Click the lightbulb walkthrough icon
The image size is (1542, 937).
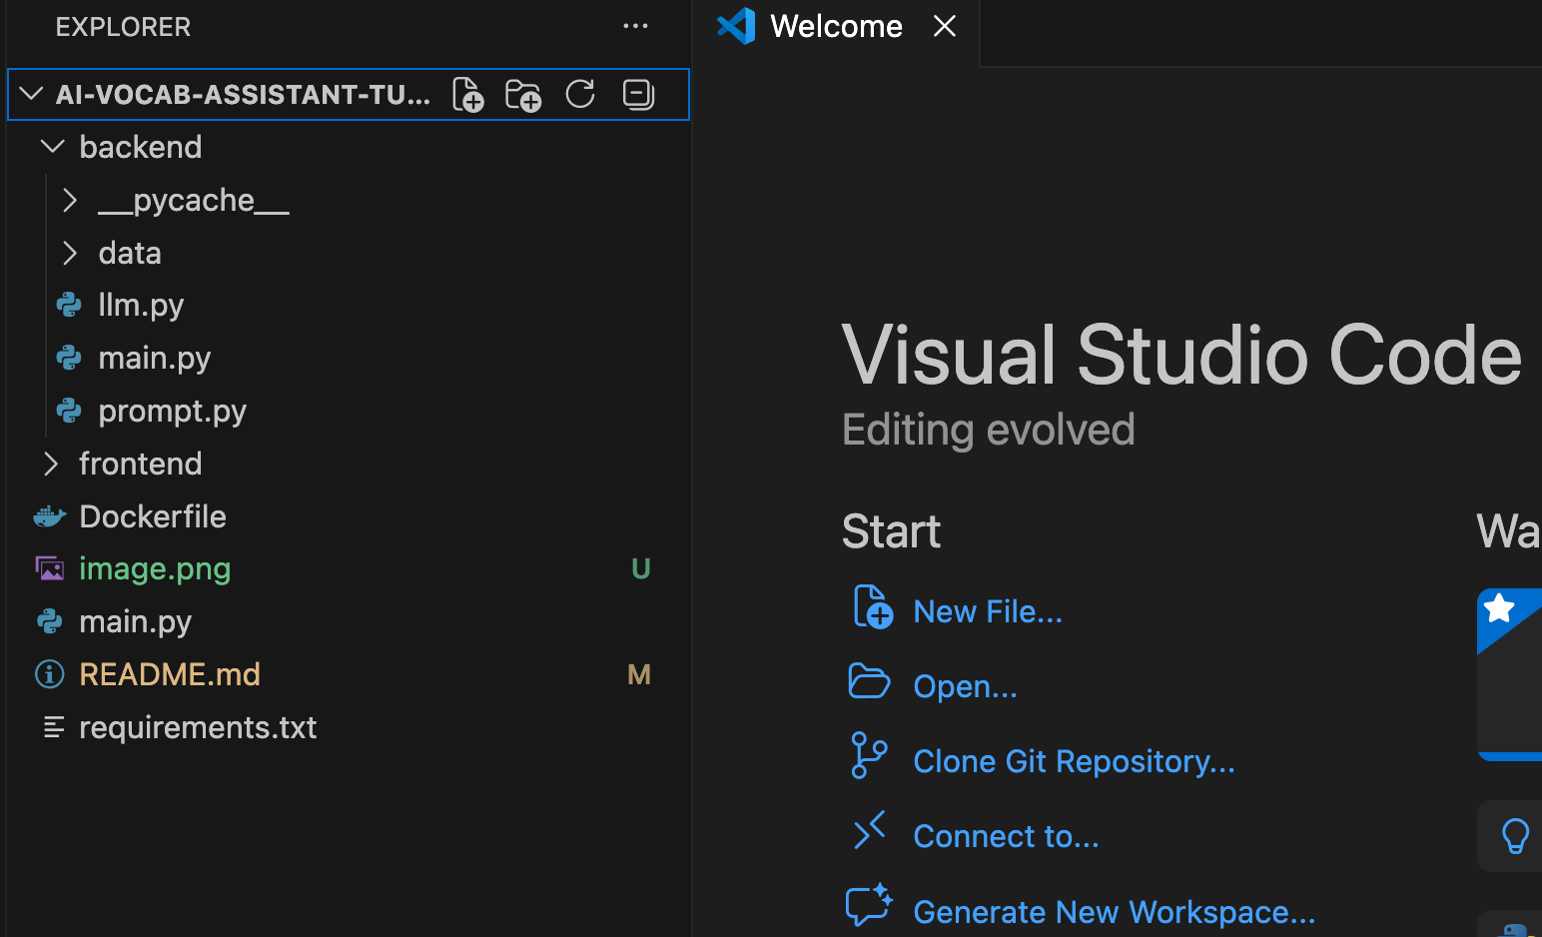pos(1515,835)
